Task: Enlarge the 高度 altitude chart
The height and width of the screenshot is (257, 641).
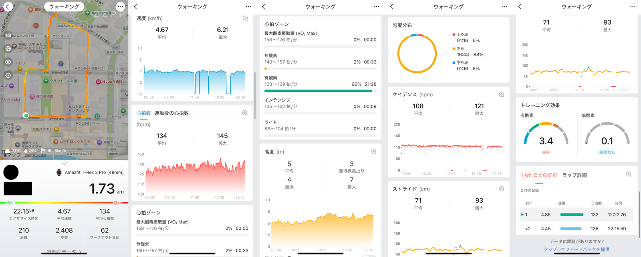Action: (373, 151)
